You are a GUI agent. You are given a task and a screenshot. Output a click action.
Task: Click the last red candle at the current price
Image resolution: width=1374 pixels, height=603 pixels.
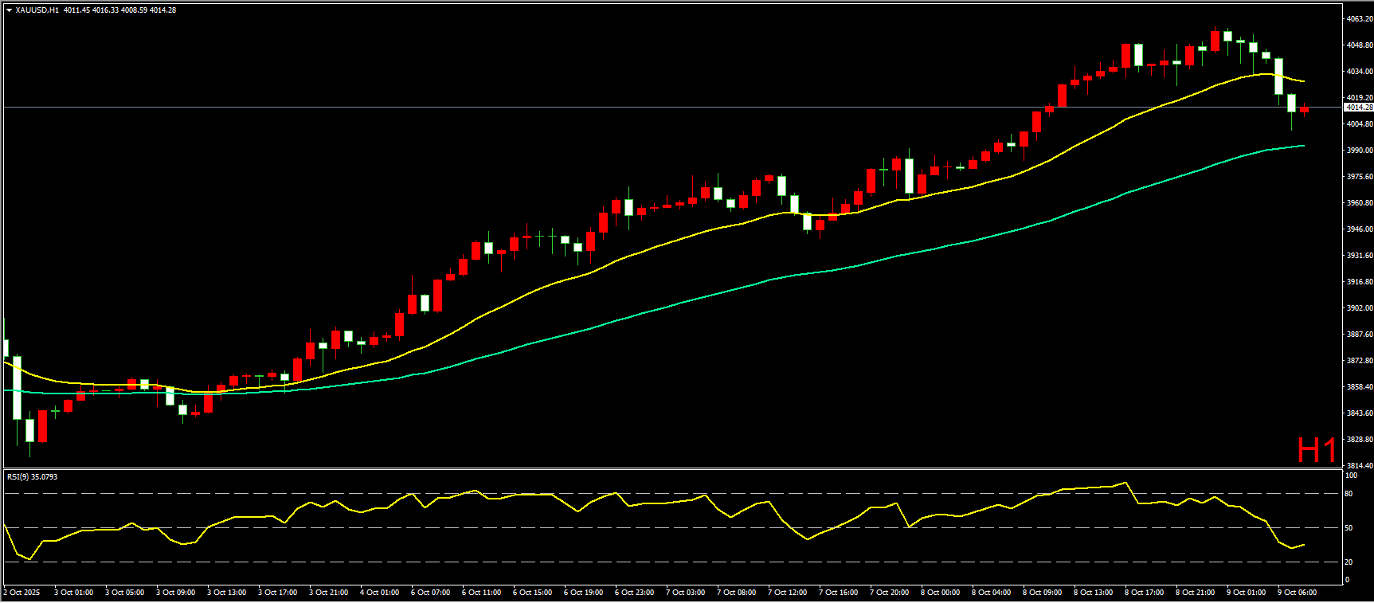[x=1304, y=110]
